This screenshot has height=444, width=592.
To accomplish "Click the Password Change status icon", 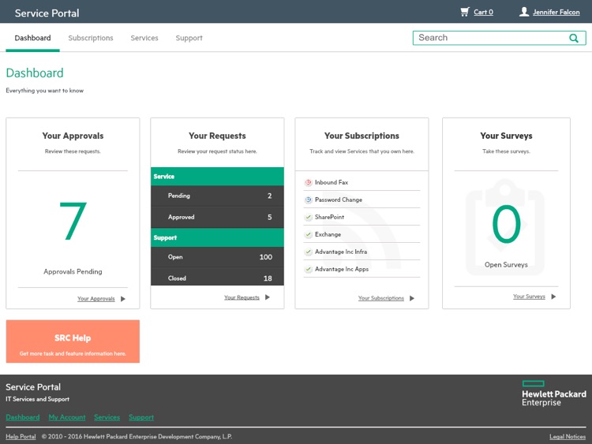I will pos(309,200).
